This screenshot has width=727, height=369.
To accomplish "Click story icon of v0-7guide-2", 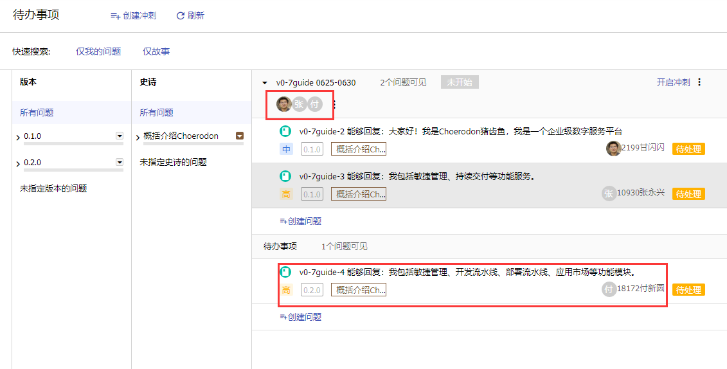I will click(x=285, y=131).
